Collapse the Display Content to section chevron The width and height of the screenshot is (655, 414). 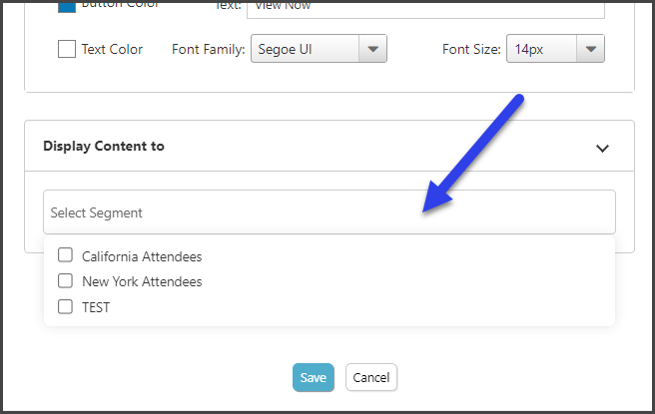pos(602,149)
